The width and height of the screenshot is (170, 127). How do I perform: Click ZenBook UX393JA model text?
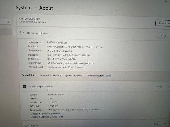(32, 22)
